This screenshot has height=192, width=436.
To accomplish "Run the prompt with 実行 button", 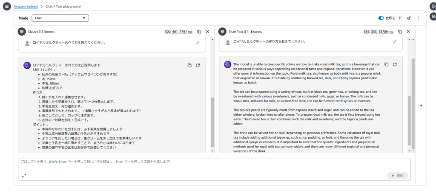I will click(x=398, y=175).
